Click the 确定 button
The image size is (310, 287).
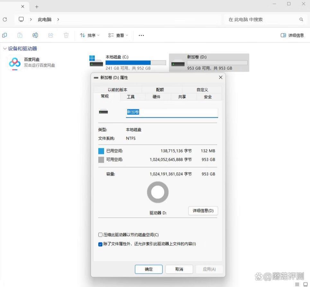click(149, 269)
